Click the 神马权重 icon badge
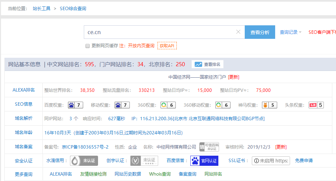 click(269, 105)
